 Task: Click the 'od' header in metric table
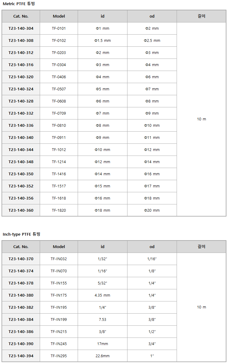point(152,16)
